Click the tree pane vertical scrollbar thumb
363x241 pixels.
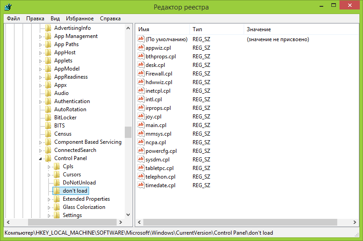[x=128, y=132]
